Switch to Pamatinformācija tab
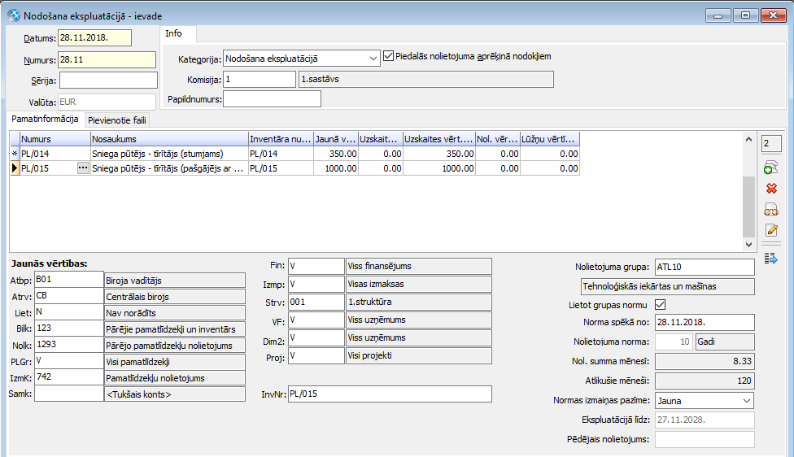Viewport: 794px width, 457px height. [x=45, y=120]
